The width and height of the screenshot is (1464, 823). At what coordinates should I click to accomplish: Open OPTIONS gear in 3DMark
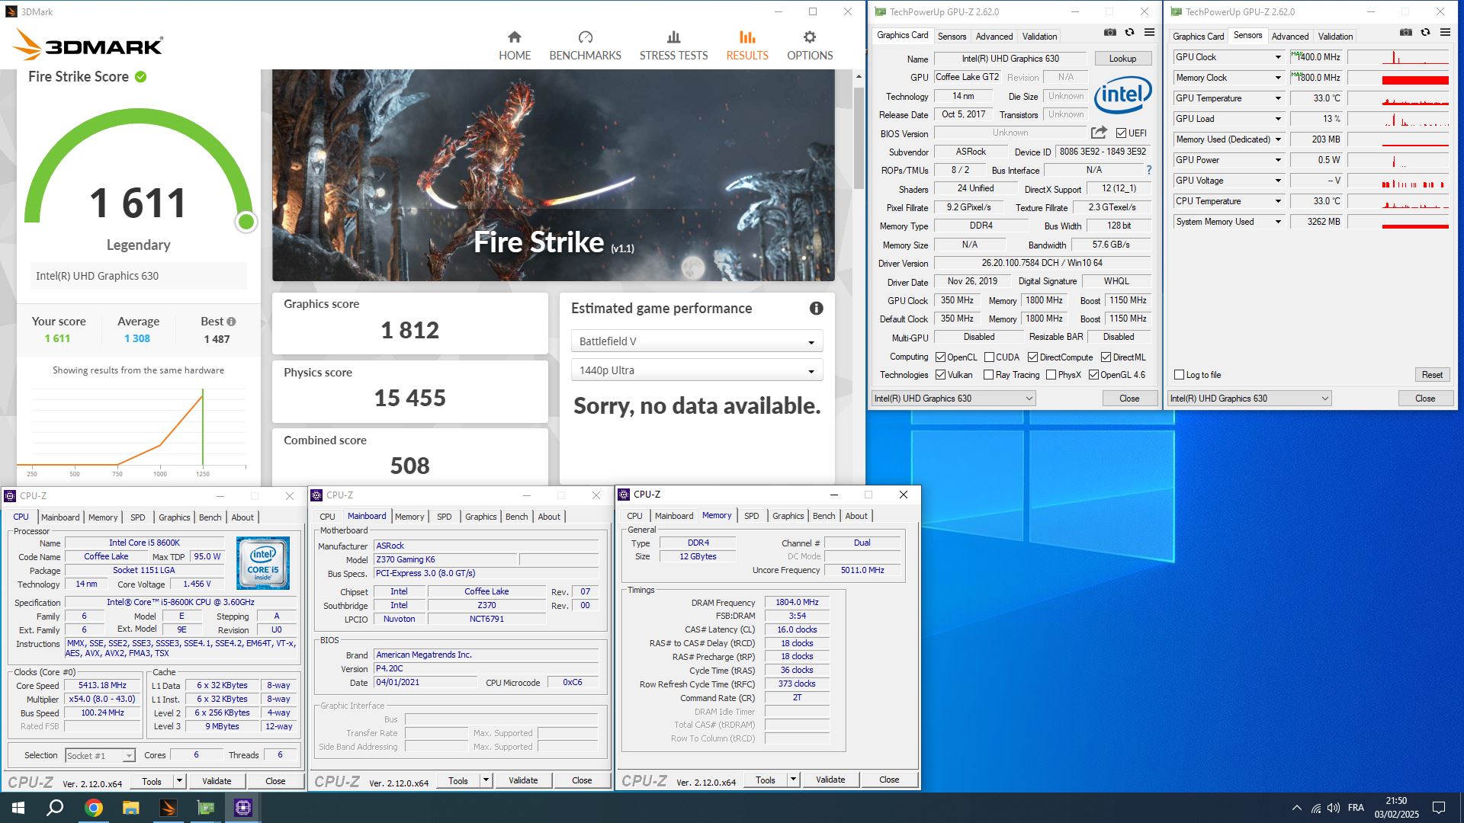point(810,46)
